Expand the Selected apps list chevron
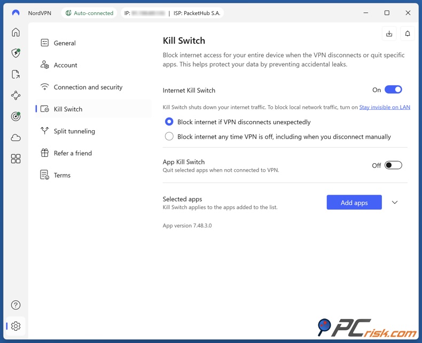Image resolution: width=422 pixels, height=343 pixels. coord(395,203)
